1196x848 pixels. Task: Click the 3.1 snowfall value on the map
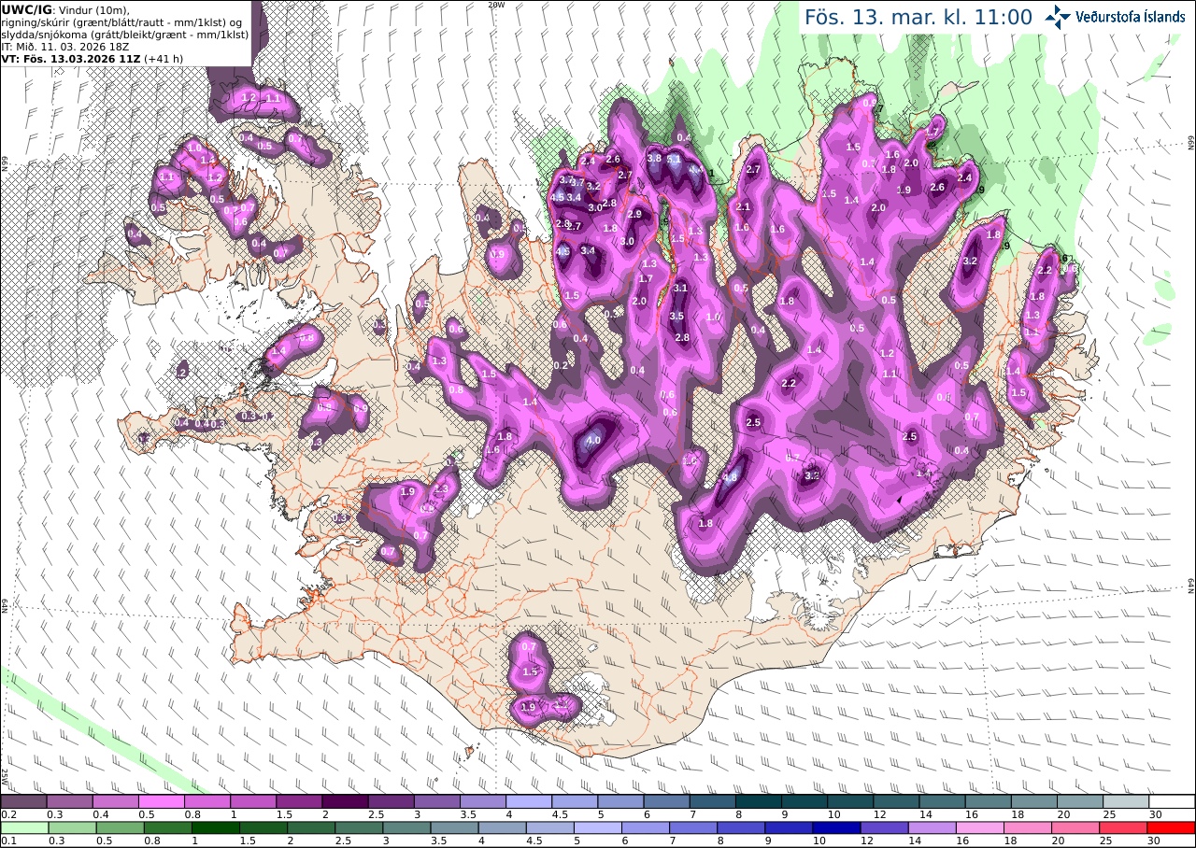coord(680,288)
